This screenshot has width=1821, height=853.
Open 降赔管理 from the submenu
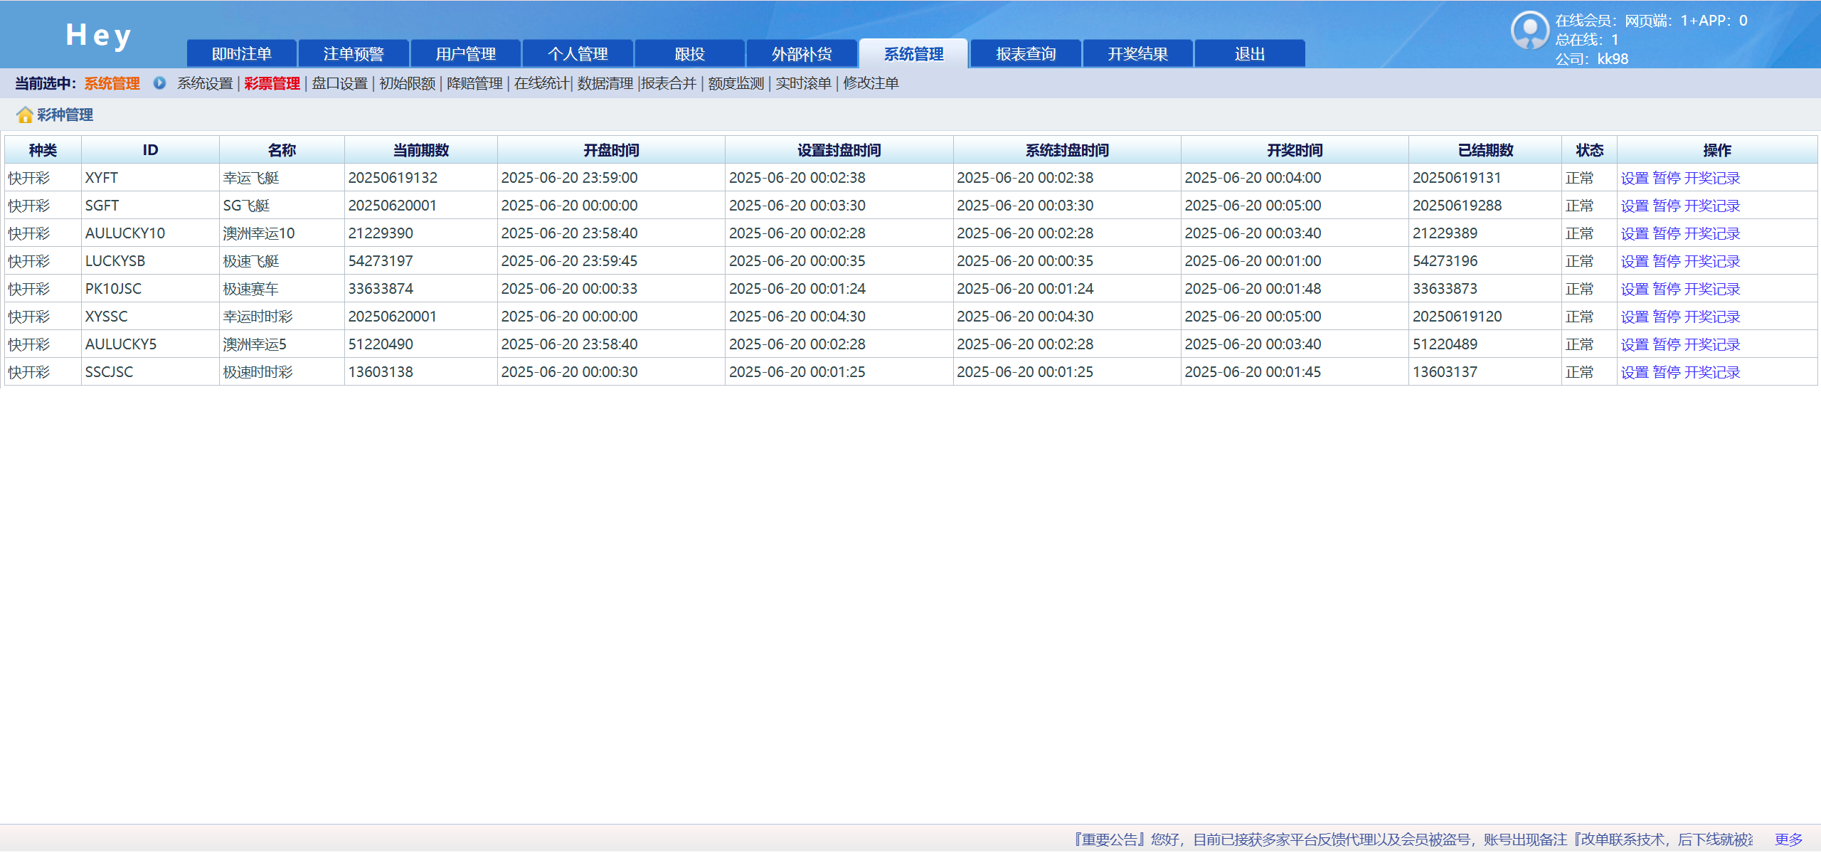[474, 83]
